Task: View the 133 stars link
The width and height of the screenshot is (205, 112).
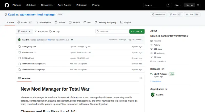Action: click(156, 49)
